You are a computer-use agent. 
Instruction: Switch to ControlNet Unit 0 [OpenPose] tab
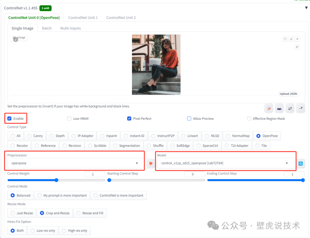tap(34, 17)
